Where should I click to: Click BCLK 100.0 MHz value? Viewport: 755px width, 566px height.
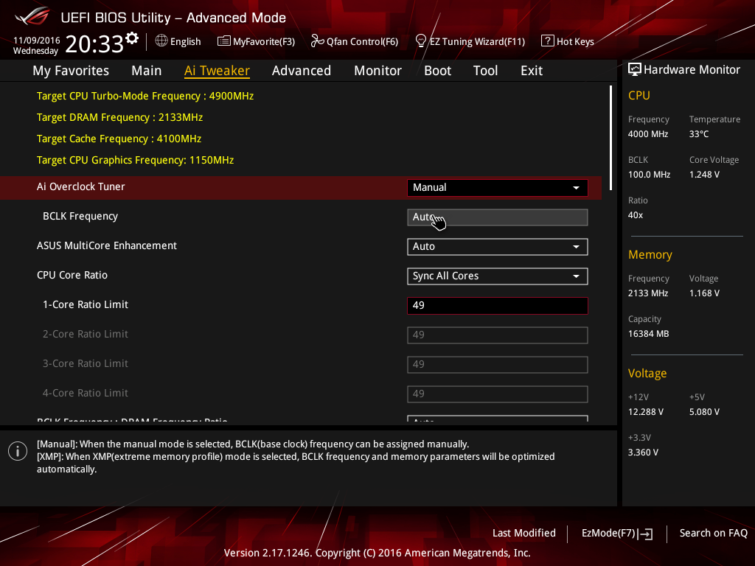click(649, 175)
